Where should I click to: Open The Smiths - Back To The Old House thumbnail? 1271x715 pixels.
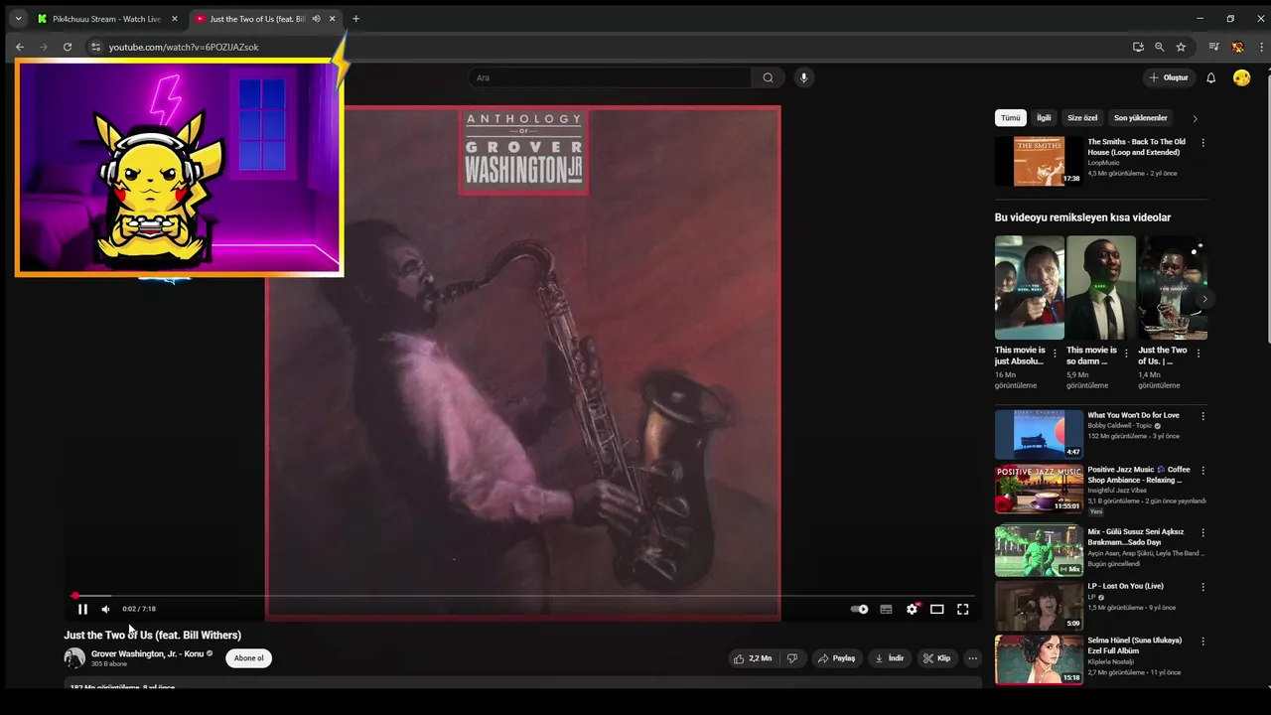pyautogui.click(x=1039, y=161)
